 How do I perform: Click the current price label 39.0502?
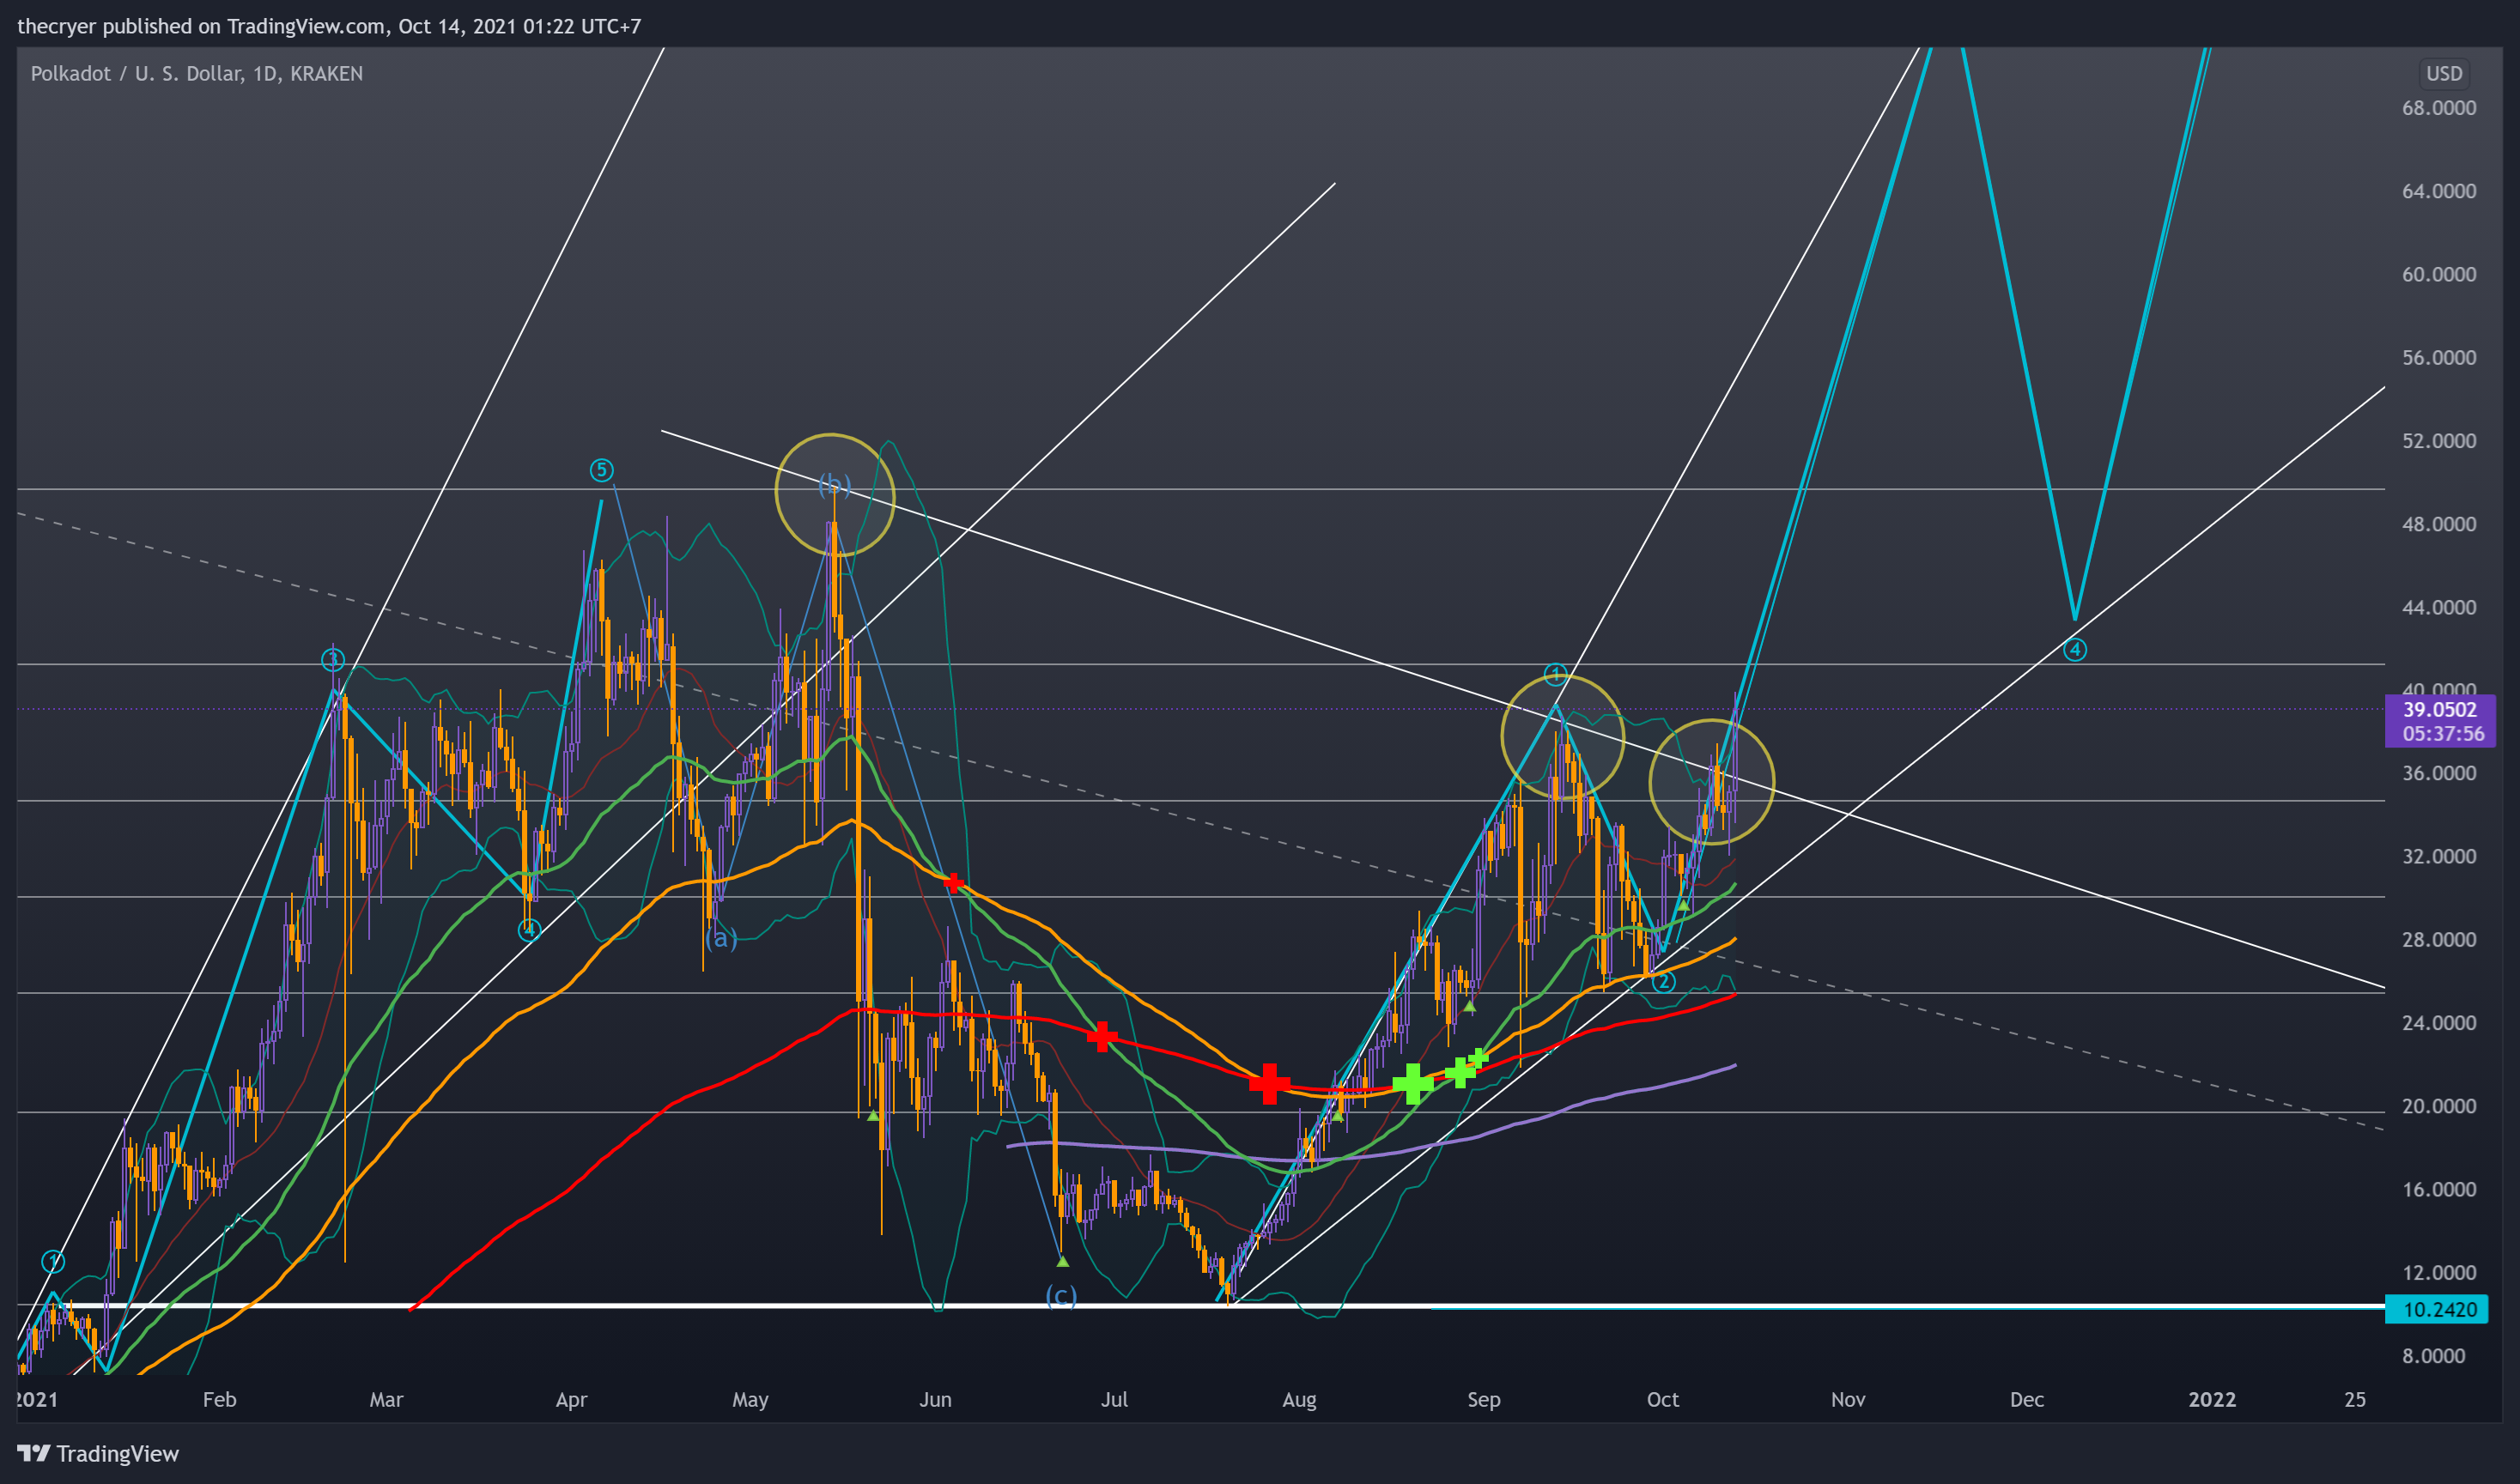click(2439, 709)
